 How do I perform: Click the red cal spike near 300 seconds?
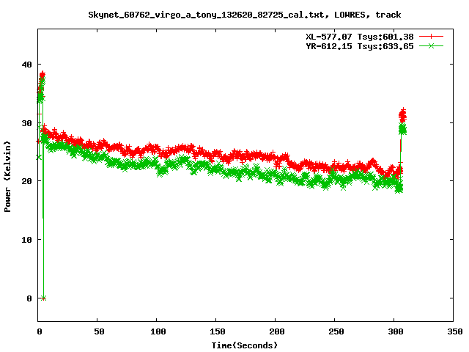[402, 115]
